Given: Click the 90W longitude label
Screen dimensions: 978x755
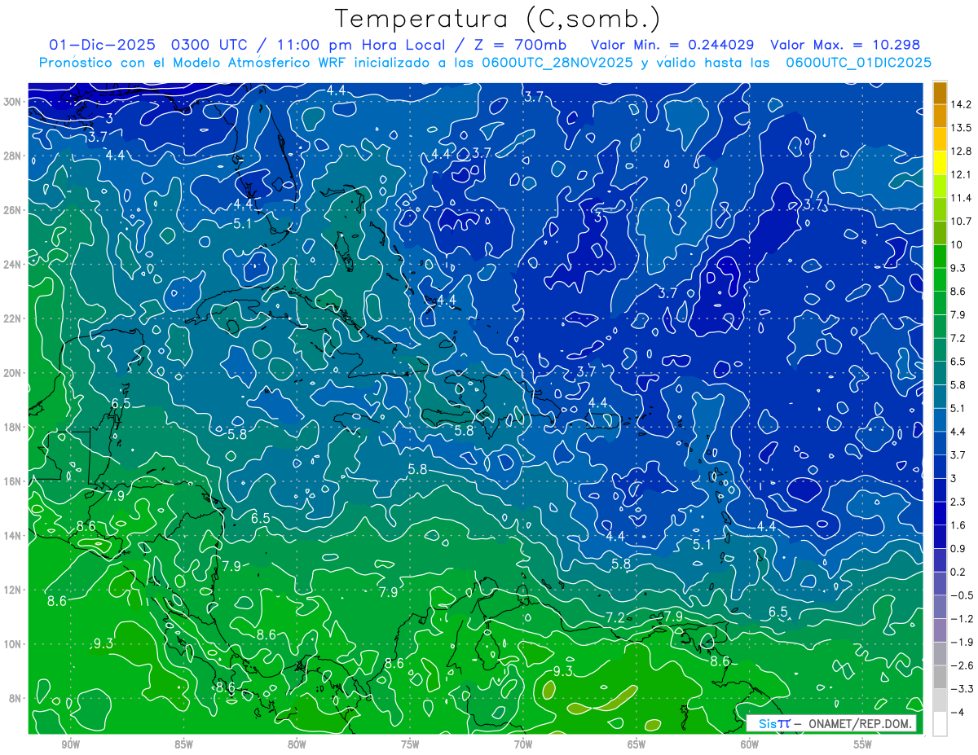Looking at the screenshot, I should (70, 744).
